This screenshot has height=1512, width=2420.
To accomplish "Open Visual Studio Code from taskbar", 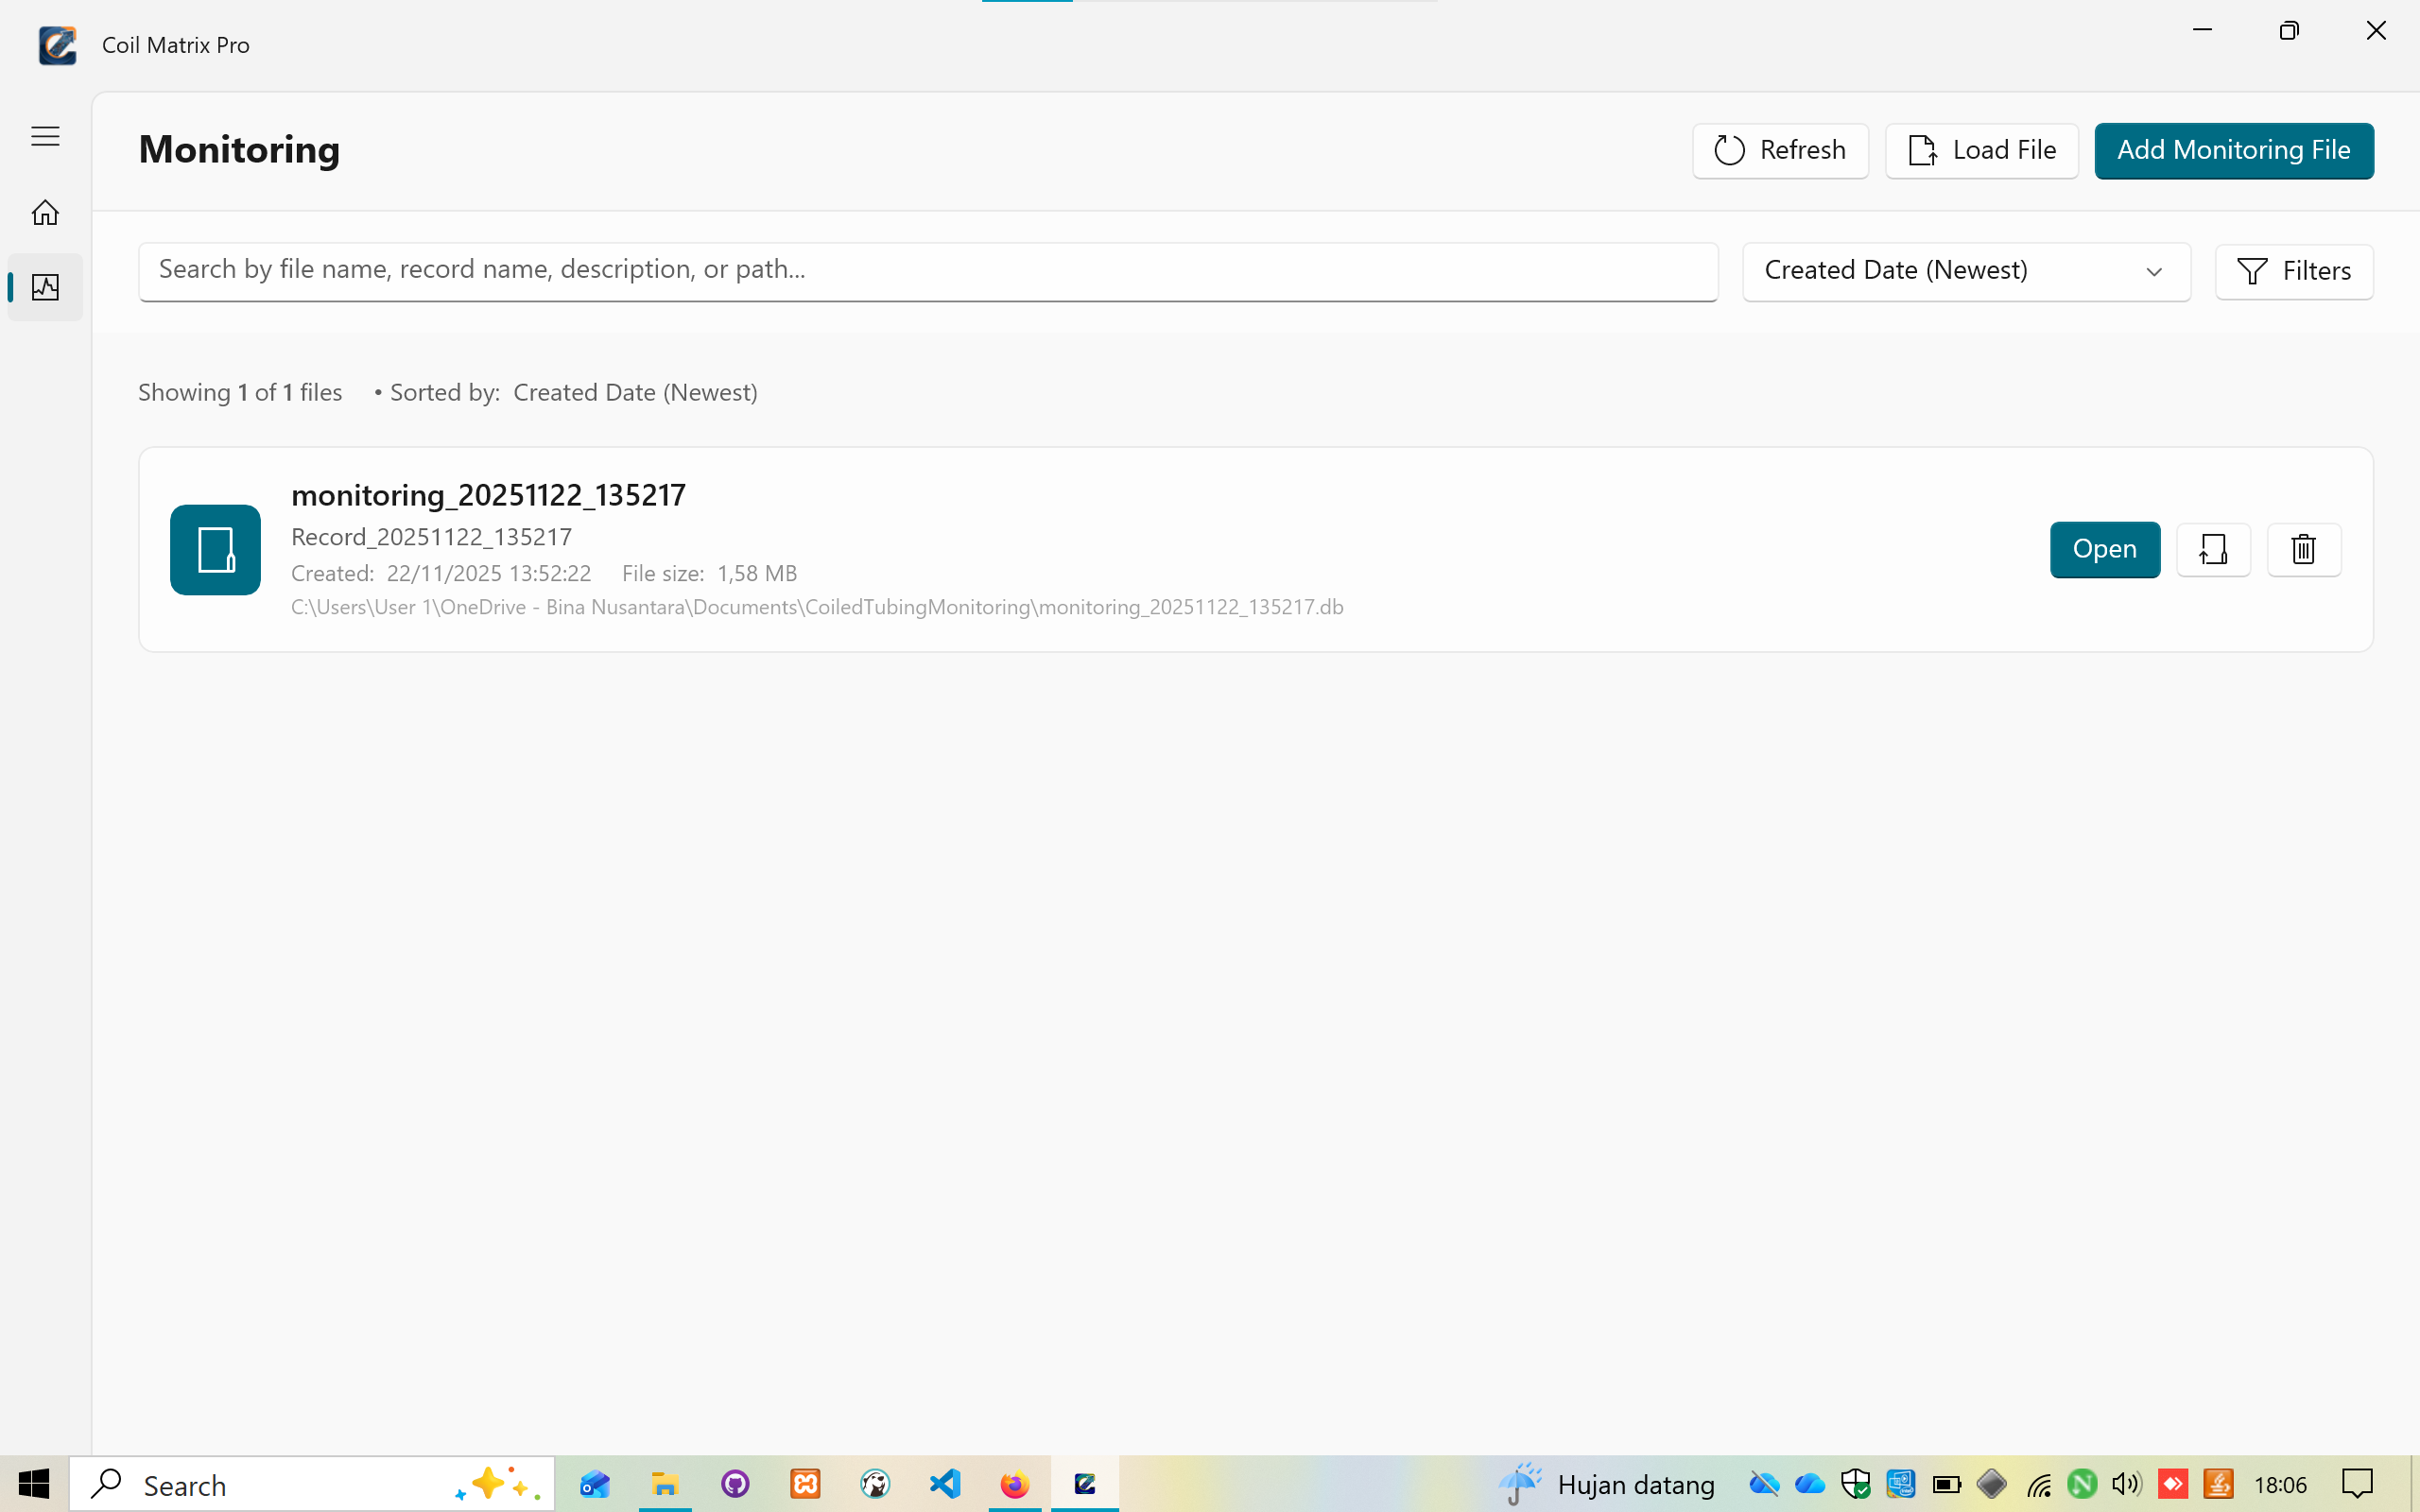I will tap(944, 1484).
